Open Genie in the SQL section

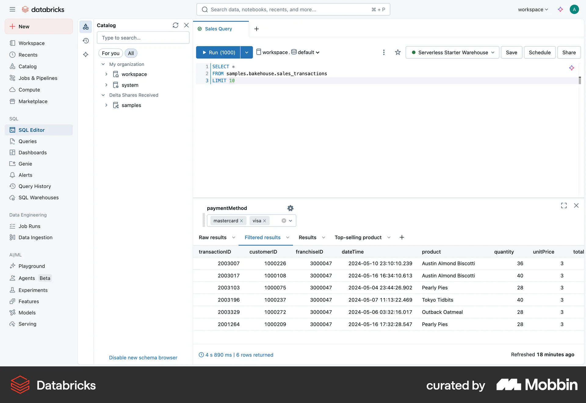click(x=39, y=164)
